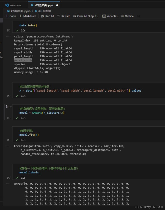Image resolution: width=165 pixels, height=210 pixels.
Task: Select the k均值聚类.ipynb editor tab
Action: [x=44, y=5]
